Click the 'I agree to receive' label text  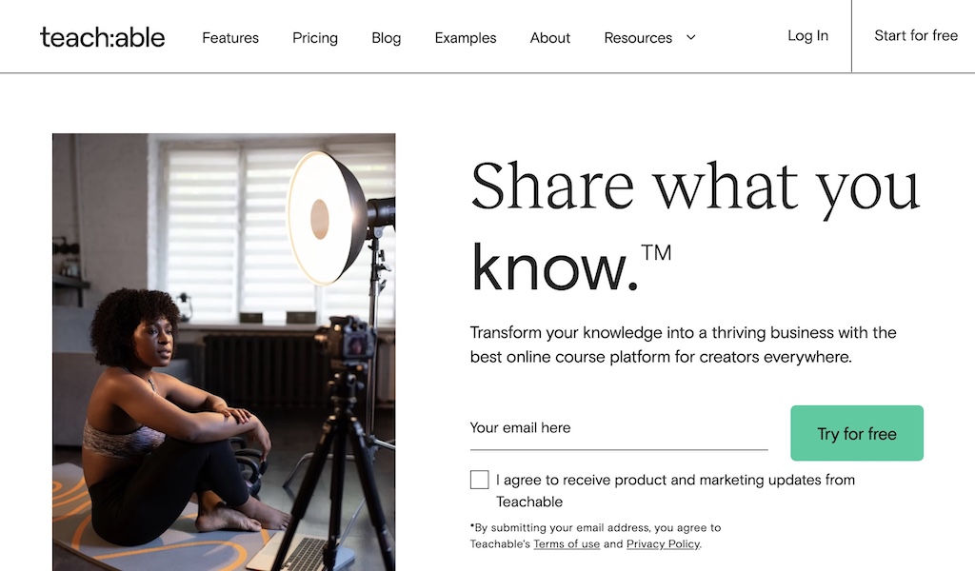(x=675, y=491)
